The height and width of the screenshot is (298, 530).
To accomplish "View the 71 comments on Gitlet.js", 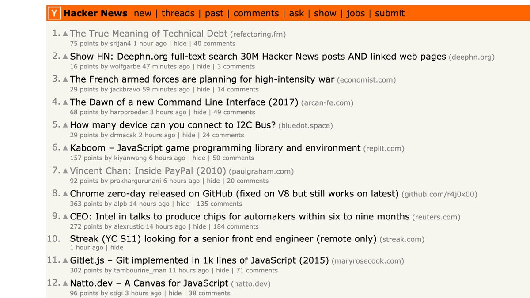I will [x=257, y=271].
